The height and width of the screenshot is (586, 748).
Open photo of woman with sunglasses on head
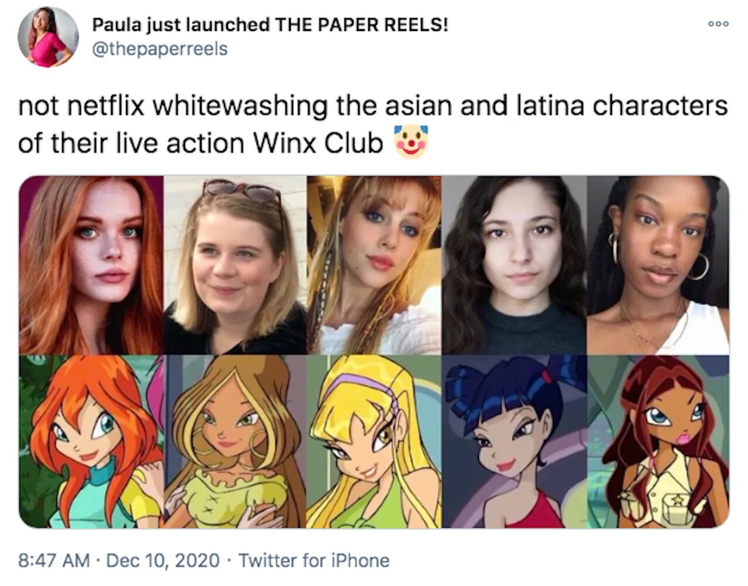click(x=235, y=265)
